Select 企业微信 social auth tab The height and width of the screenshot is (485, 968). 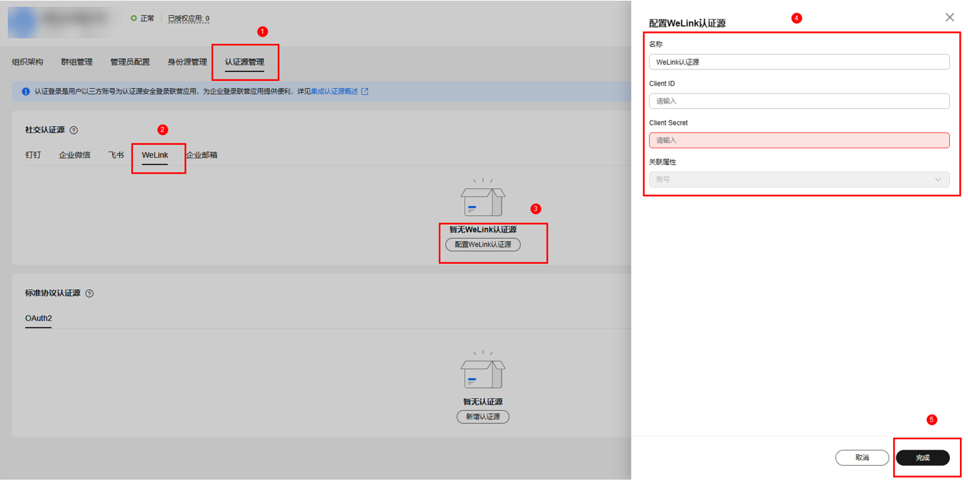point(75,155)
